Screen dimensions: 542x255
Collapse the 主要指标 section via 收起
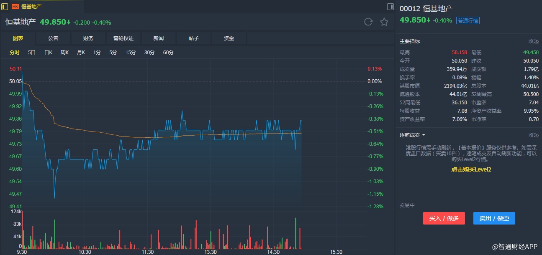(533, 41)
